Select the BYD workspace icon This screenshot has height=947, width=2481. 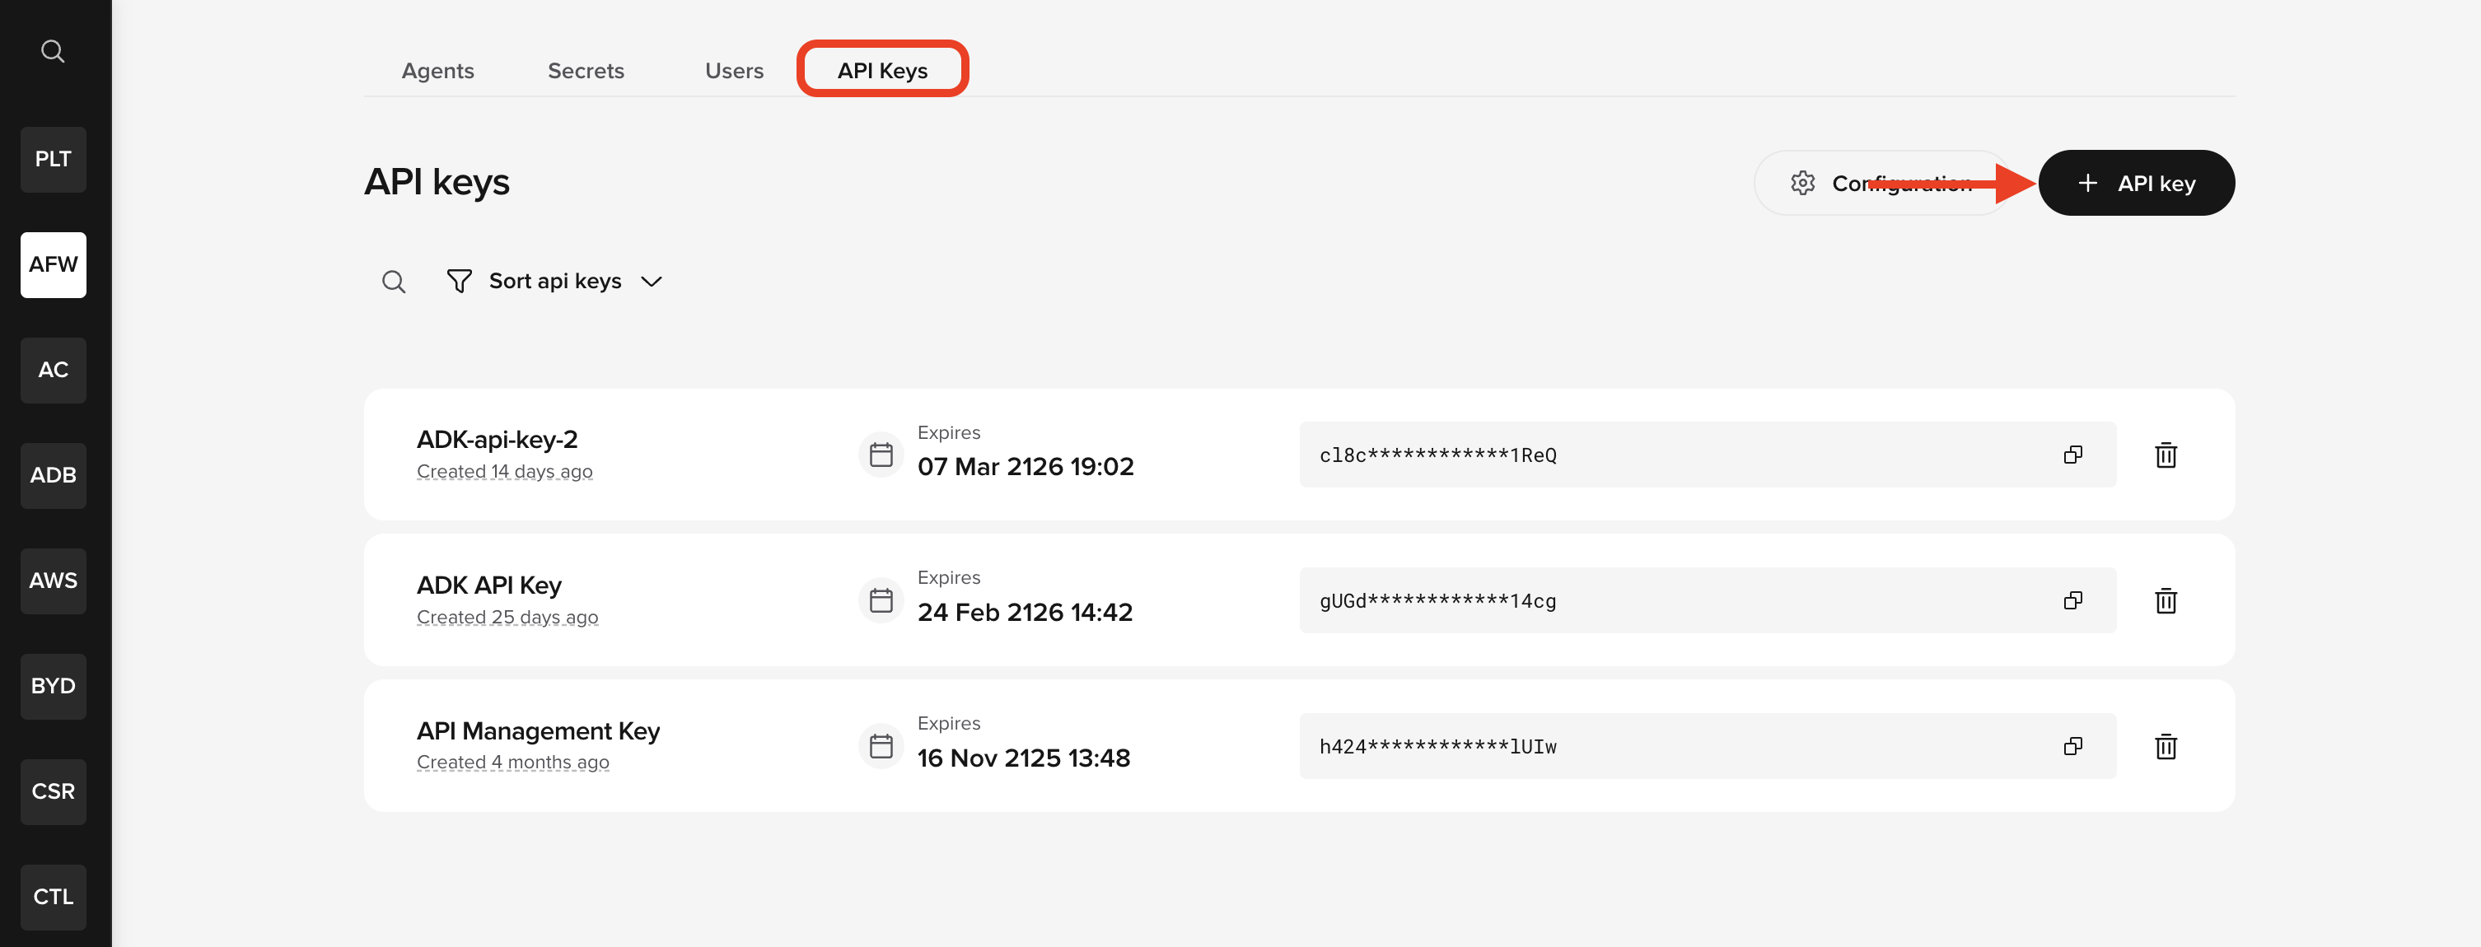coord(53,686)
